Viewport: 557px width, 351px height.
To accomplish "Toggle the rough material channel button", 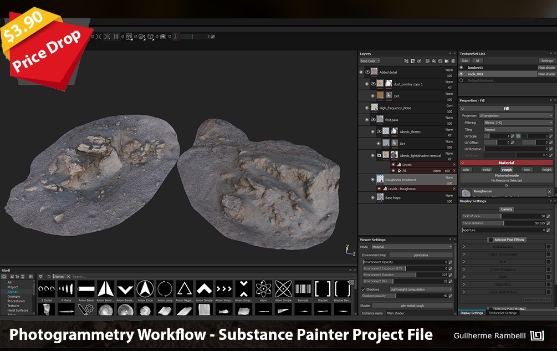I will point(507,170).
